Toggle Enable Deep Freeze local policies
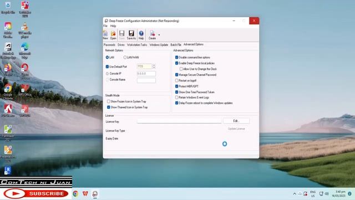This screenshot has height=200, width=355. pos(176,63)
